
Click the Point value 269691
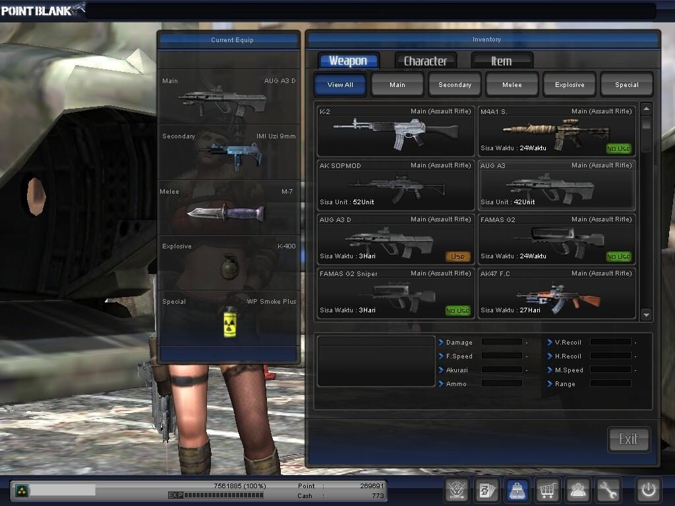click(x=372, y=486)
